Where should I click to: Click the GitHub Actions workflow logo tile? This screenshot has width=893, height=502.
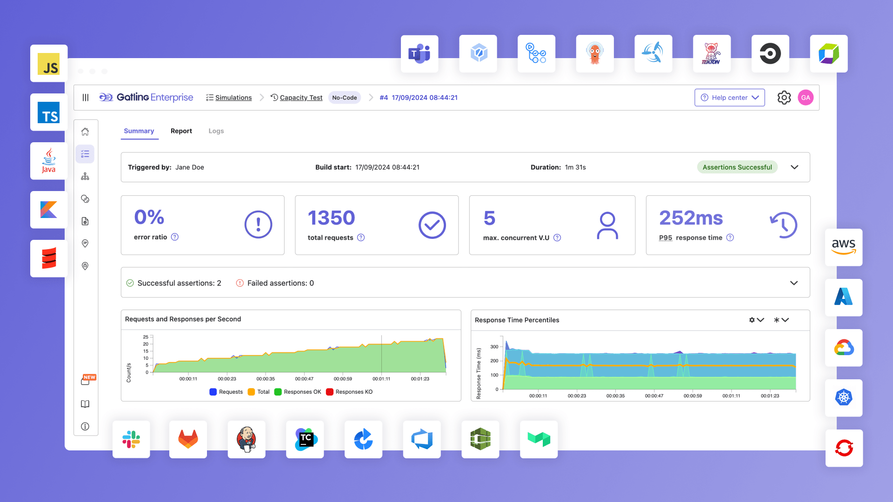click(536, 53)
